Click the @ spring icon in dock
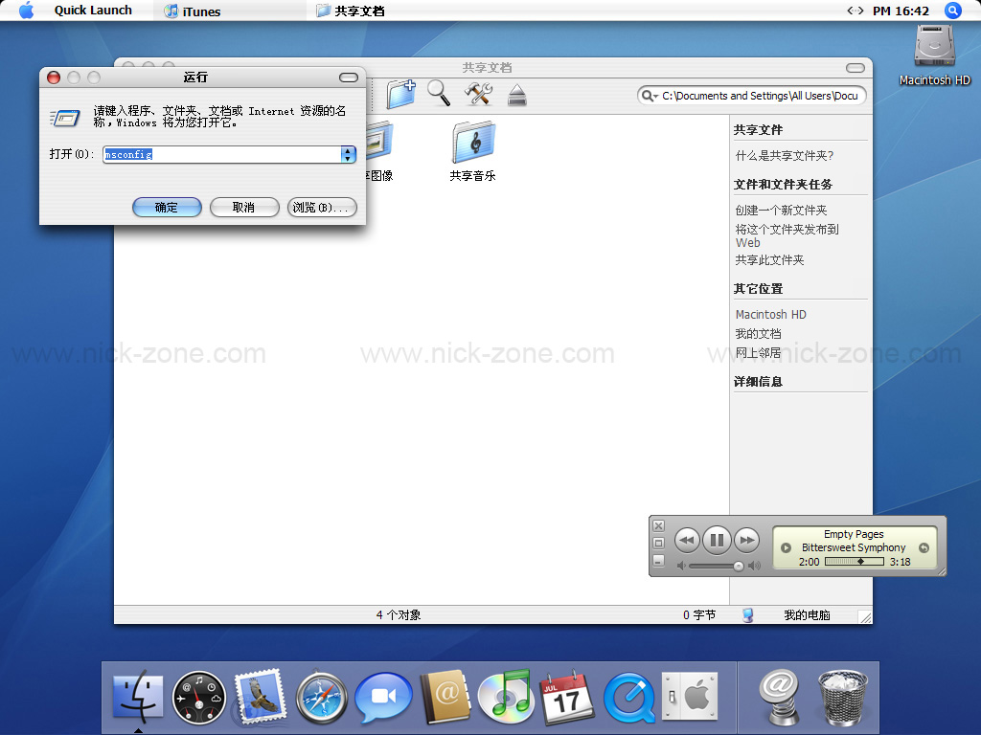This screenshot has width=981, height=735. (778, 697)
